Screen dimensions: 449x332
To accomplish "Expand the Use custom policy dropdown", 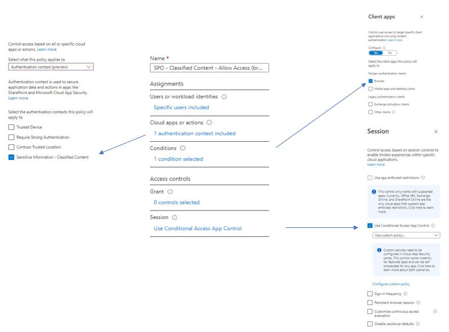I will pyautogui.click(x=406, y=235).
